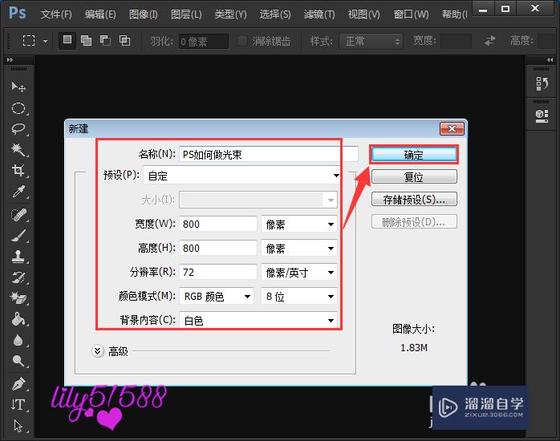Open the 编辑(E) menu
The image size is (560, 441).
click(x=100, y=14)
